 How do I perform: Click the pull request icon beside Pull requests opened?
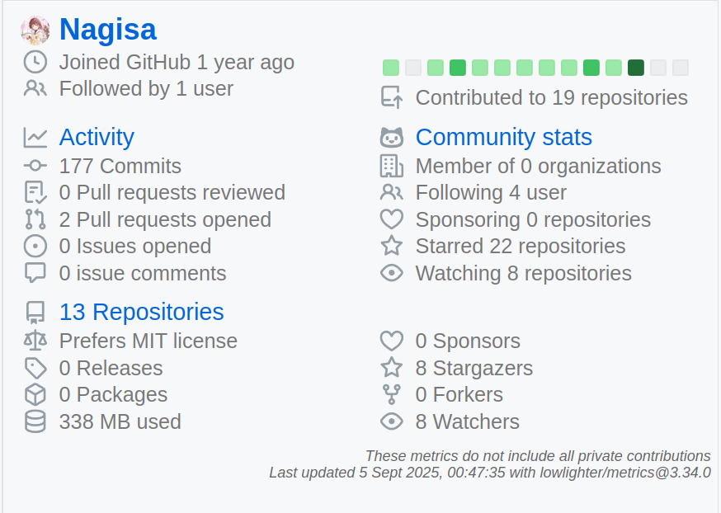click(35, 219)
